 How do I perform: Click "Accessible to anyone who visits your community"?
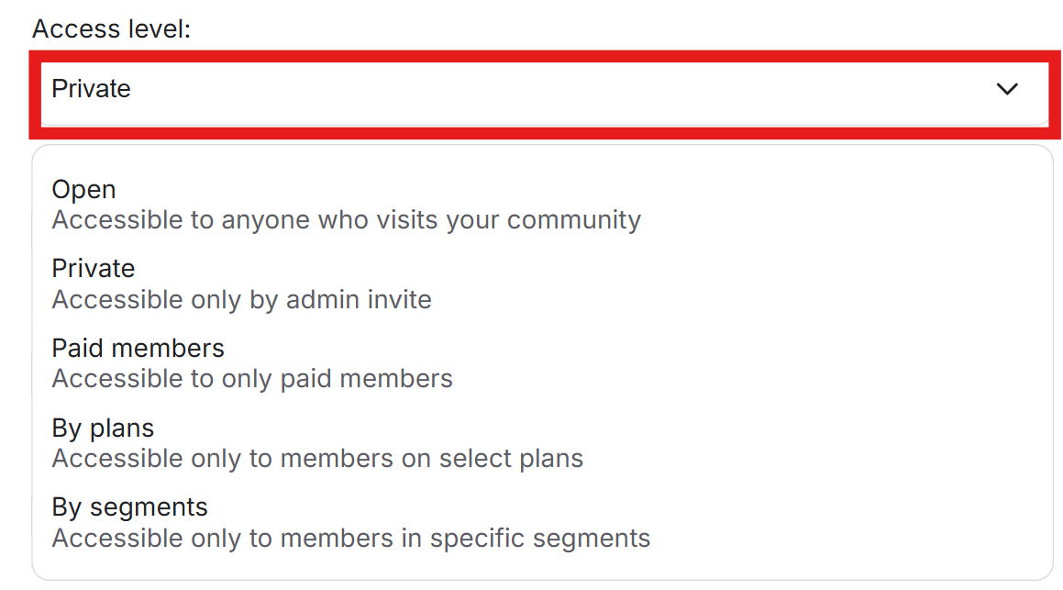tap(346, 220)
